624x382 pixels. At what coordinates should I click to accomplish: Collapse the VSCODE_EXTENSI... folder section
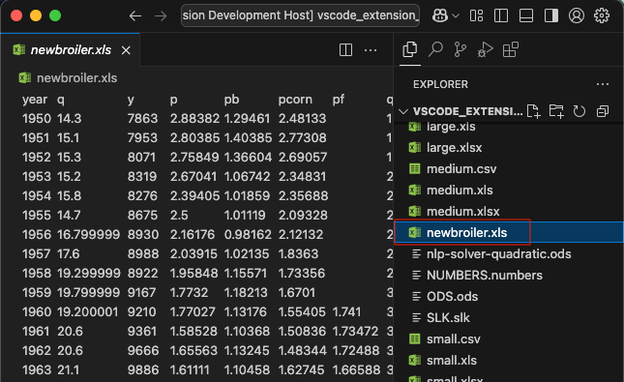coord(404,111)
